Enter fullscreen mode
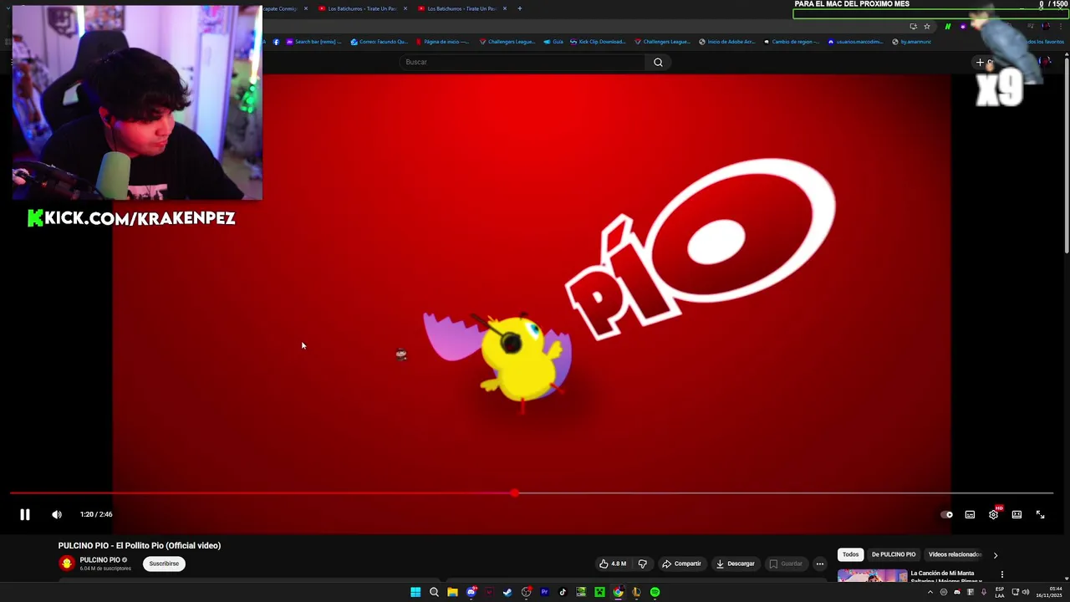The width and height of the screenshot is (1070, 602). [1040, 514]
